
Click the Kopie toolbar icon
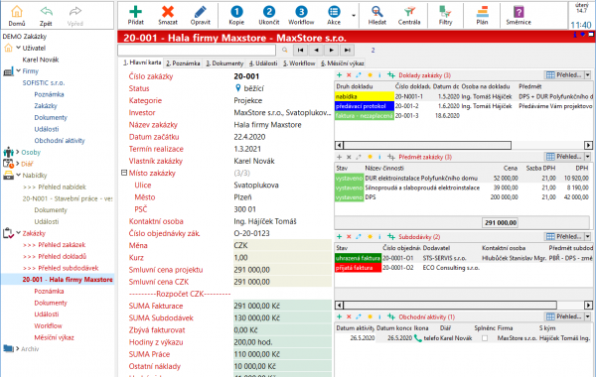(236, 11)
